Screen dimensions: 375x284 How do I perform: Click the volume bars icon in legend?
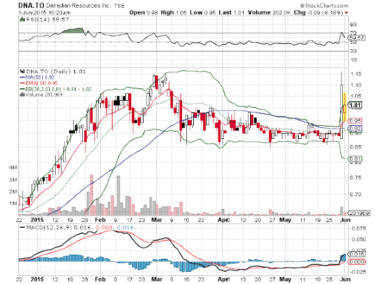pyautogui.click(x=22, y=95)
